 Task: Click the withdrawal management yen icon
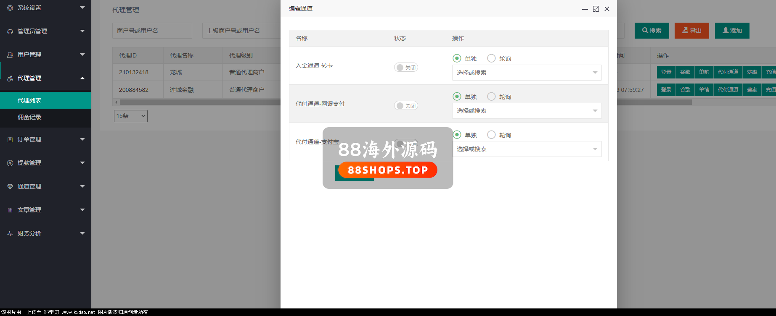[10, 163]
